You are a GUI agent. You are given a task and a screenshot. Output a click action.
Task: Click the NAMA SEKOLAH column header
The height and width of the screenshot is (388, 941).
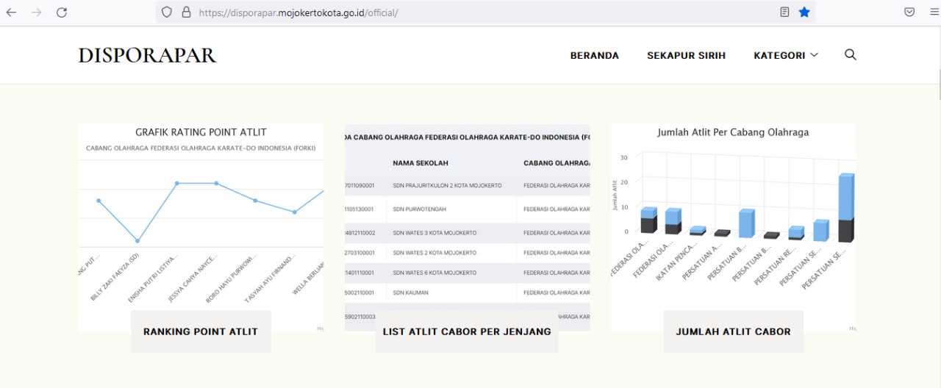(421, 163)
